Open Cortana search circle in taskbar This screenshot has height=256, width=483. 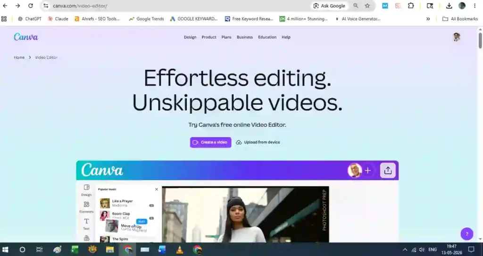[x=22, y=249]
